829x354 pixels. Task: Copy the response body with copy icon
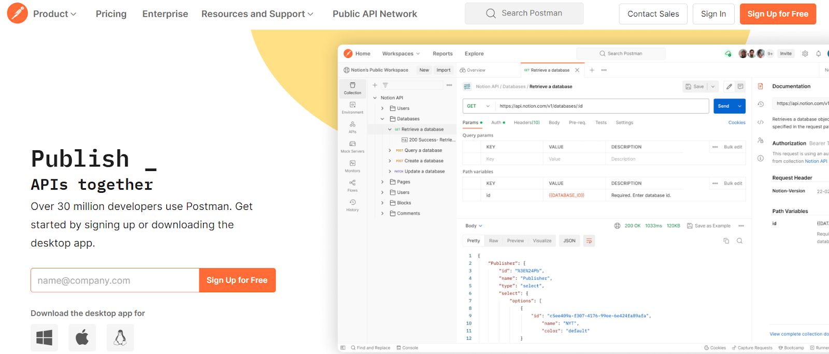(x=726, y=240)
